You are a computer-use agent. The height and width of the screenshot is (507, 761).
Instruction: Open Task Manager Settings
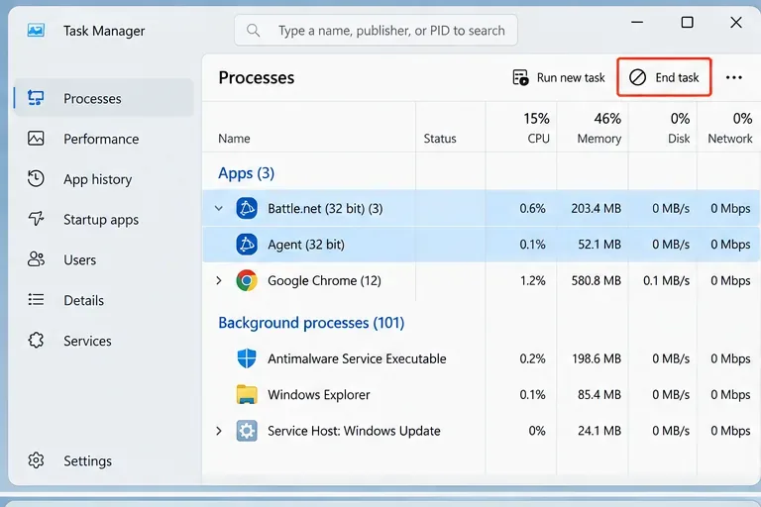point(87,460)
